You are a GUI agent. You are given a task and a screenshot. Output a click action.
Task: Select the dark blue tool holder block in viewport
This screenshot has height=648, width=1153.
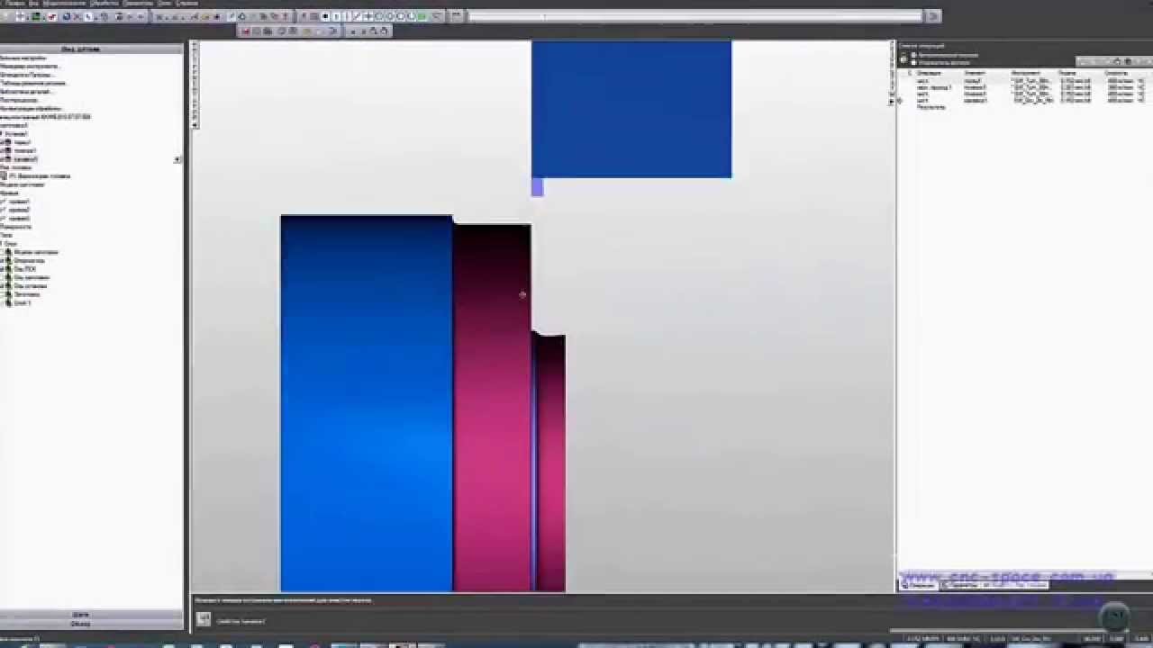(x=631, y=109)
